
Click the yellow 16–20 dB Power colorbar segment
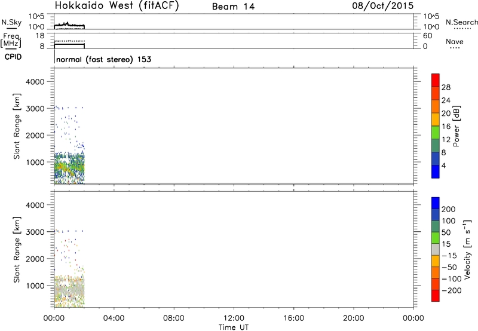point(436,119)
